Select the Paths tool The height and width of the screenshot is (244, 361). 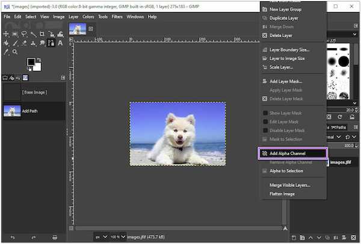(x=51, y=43)
